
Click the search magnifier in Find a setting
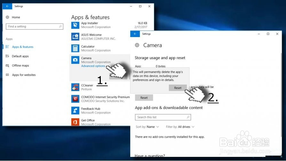pyautogui.click(x=60, y=27)
